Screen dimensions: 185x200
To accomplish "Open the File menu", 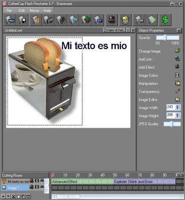I will click(9, 11).
